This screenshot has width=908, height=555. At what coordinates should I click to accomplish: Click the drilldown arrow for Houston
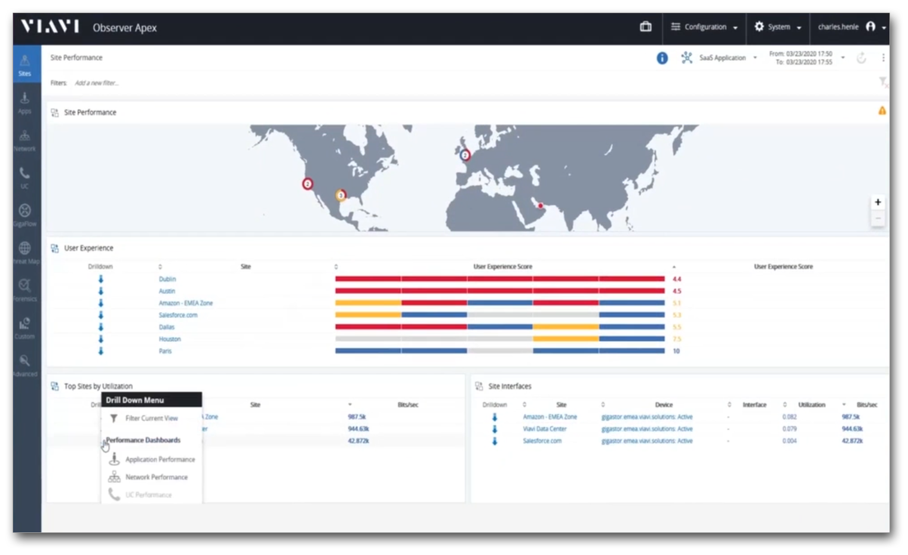(x=100, y=338)
